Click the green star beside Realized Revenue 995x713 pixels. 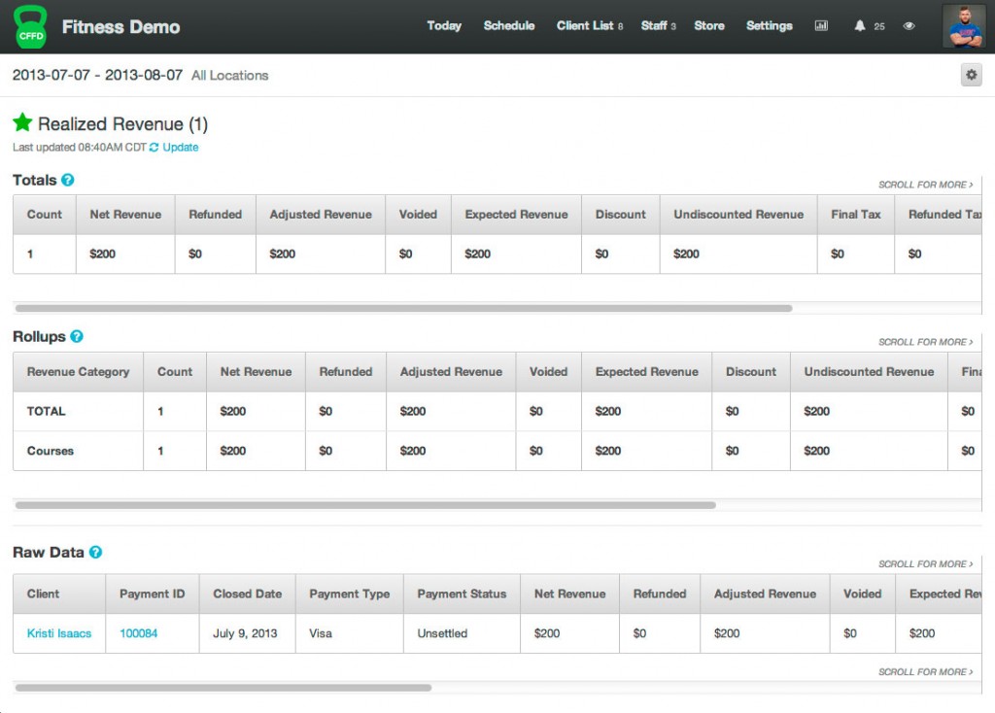coord(22,123)
